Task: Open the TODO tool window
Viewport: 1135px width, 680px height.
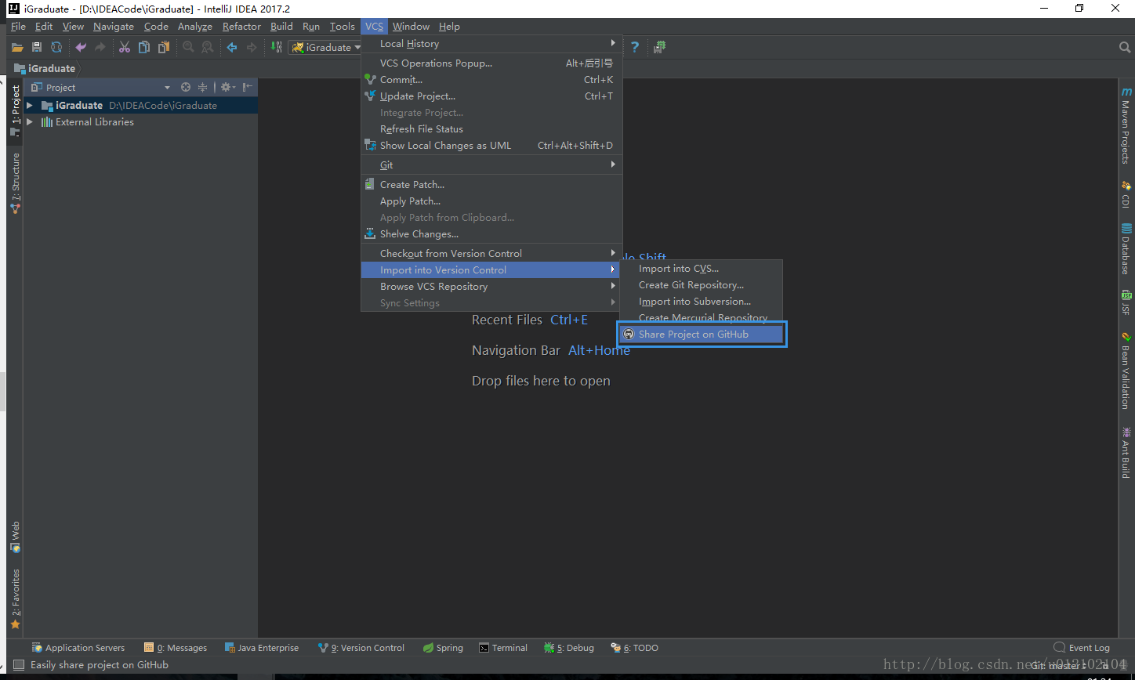Action: (x=634, y=648)
